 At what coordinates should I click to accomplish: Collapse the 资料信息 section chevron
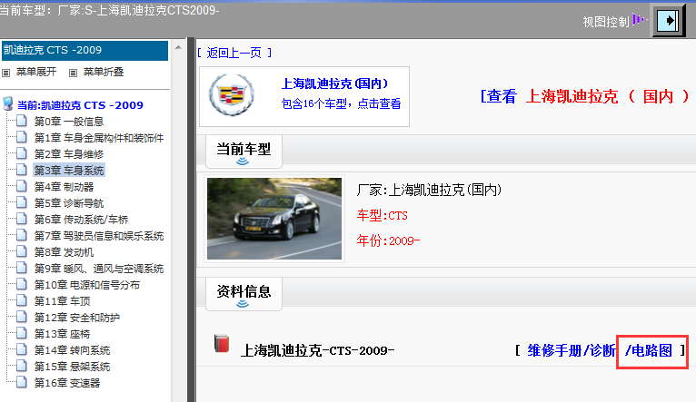coord(243,304)
